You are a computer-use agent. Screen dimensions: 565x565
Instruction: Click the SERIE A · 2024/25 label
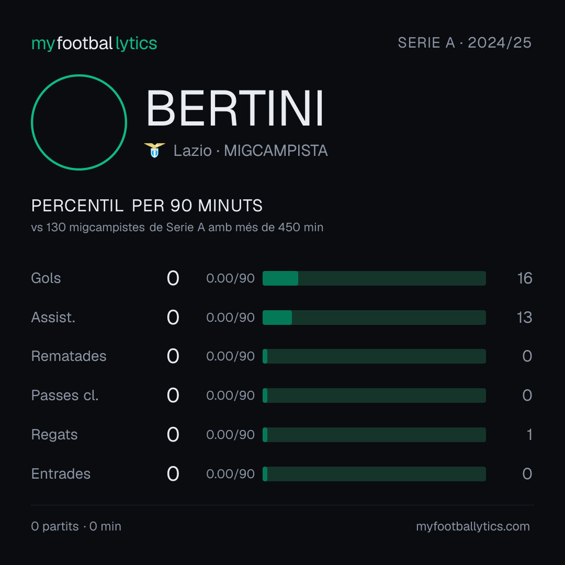tap(465, 43)
